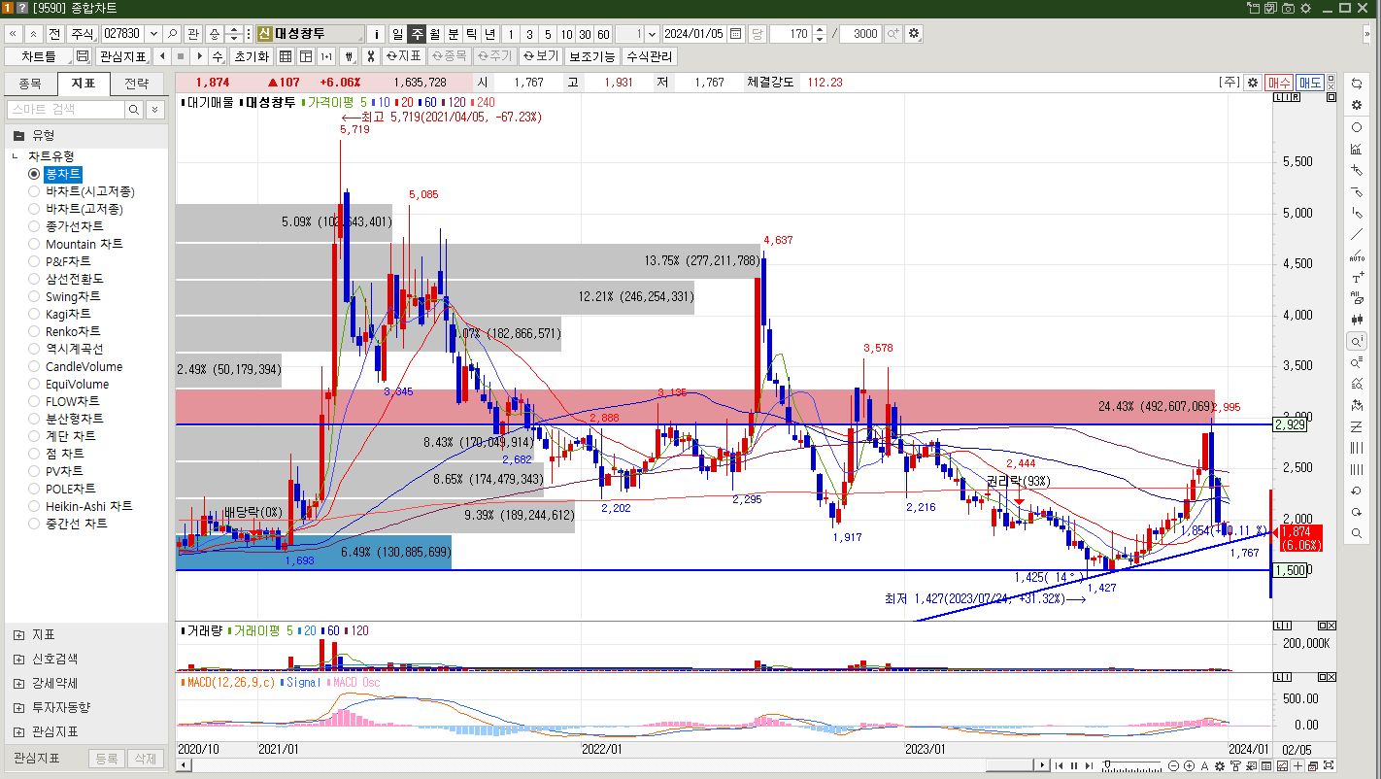Open chart settings gear in top toolbar
The height and width of the screenshot is (779, 1381).
coord(913,34)
